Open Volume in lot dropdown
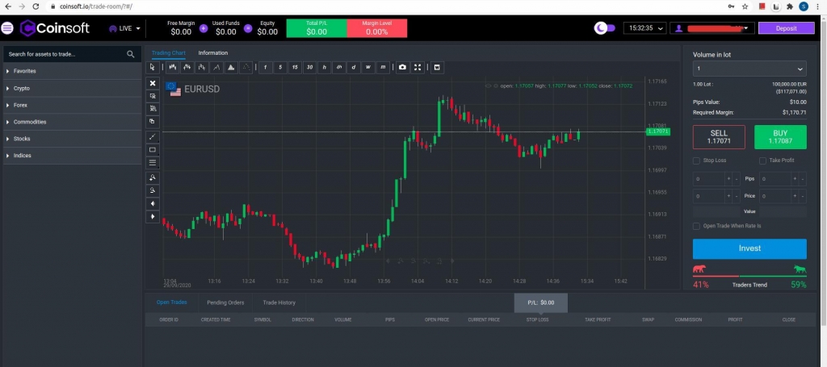827x367 pixels. click(749, 69)
